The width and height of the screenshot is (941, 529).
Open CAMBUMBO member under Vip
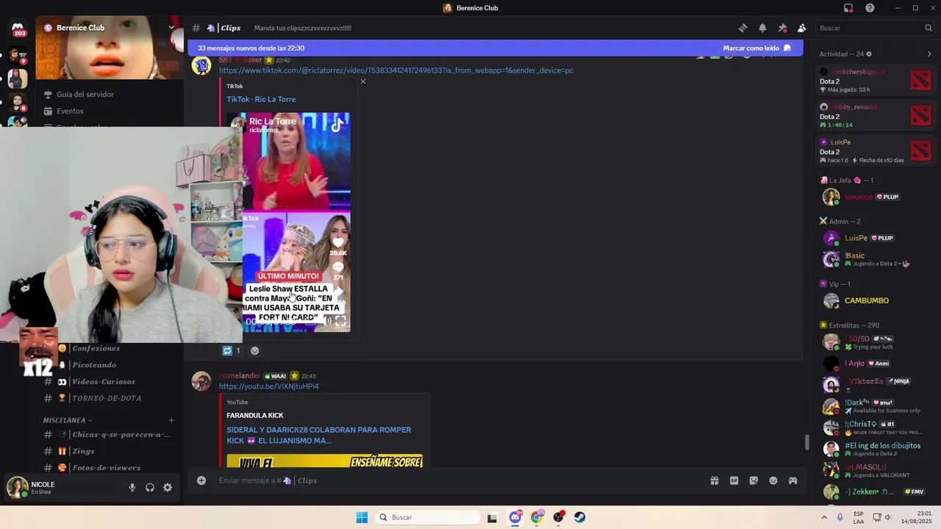tap(876, 301)
